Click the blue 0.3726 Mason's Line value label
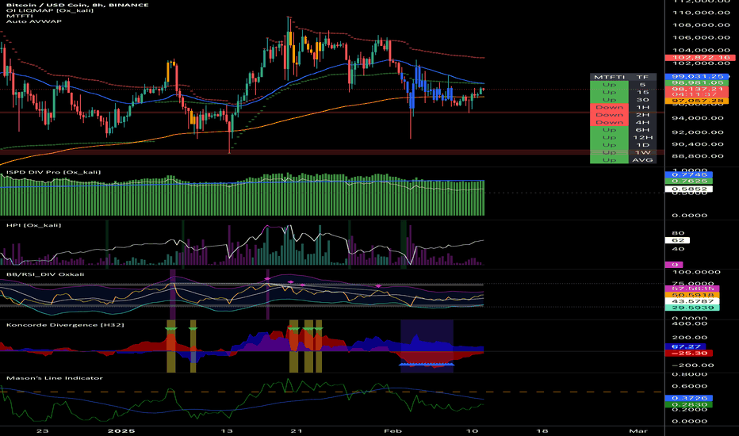Viewport: 739px width, 436px height. pyautogui.click(x=688, y=398)
